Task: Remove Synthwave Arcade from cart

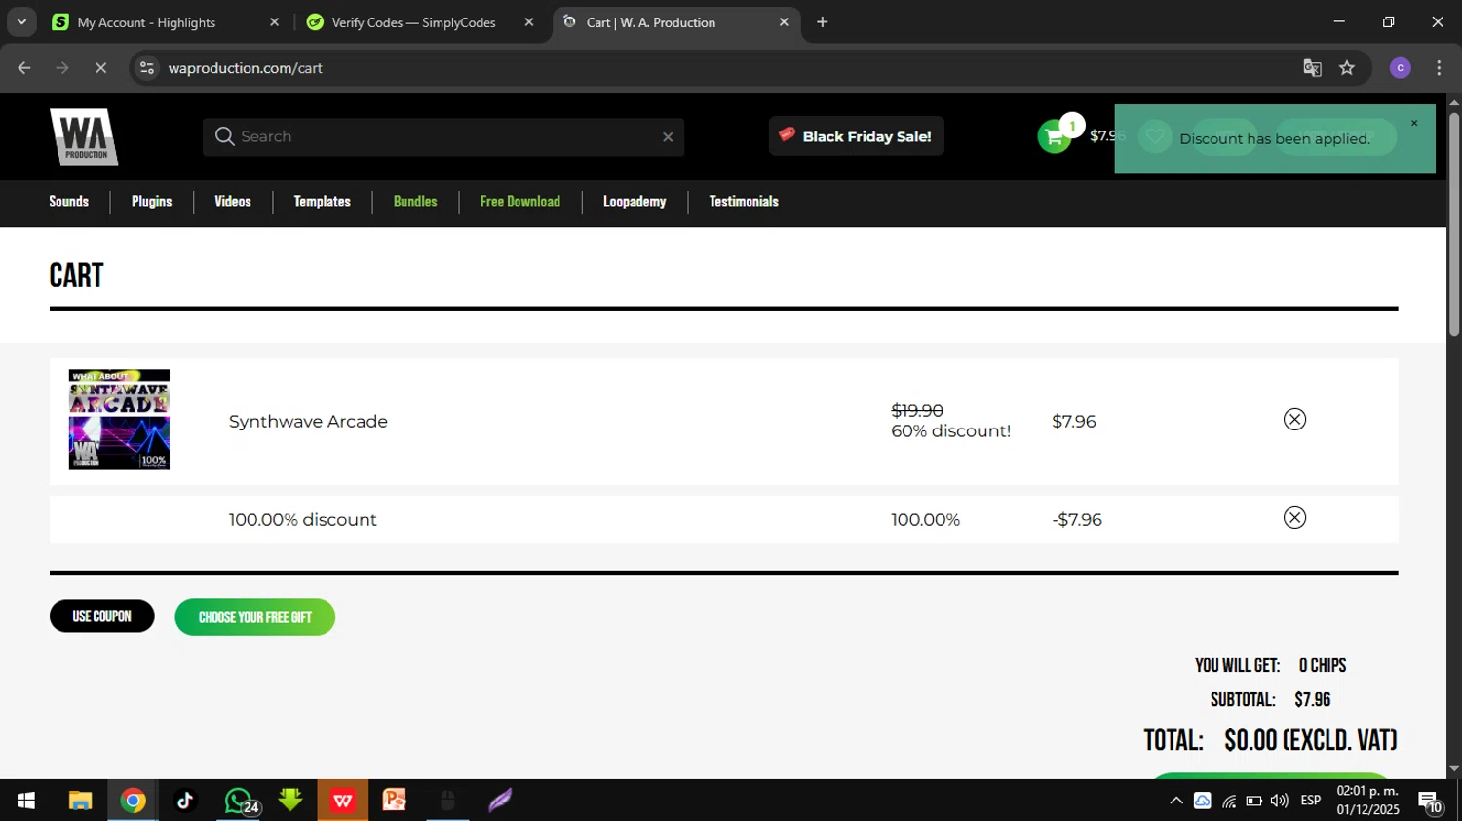Action: pos(1294,420)
